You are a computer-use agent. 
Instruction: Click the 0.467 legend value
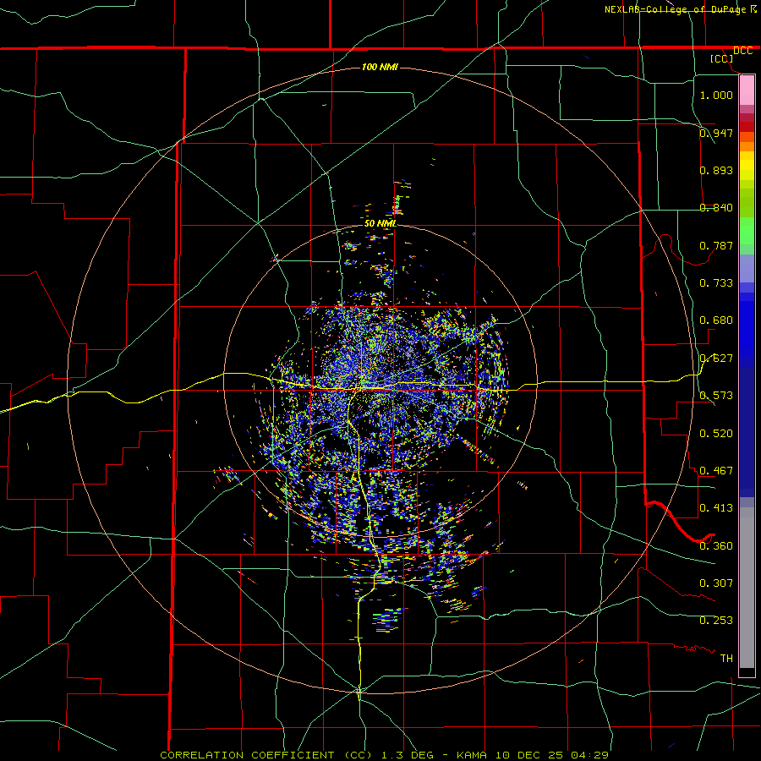click(x=716, y=470)
